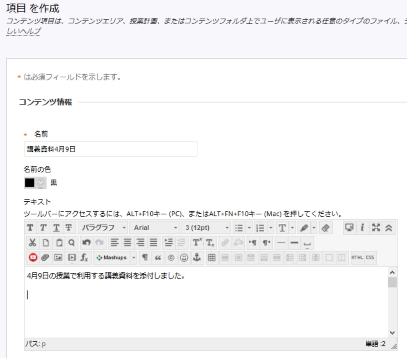Screen dimensions: 407x358
Task: Open the Arial font family dropdown
Action: pyautogui.click(x=155, y=228)
